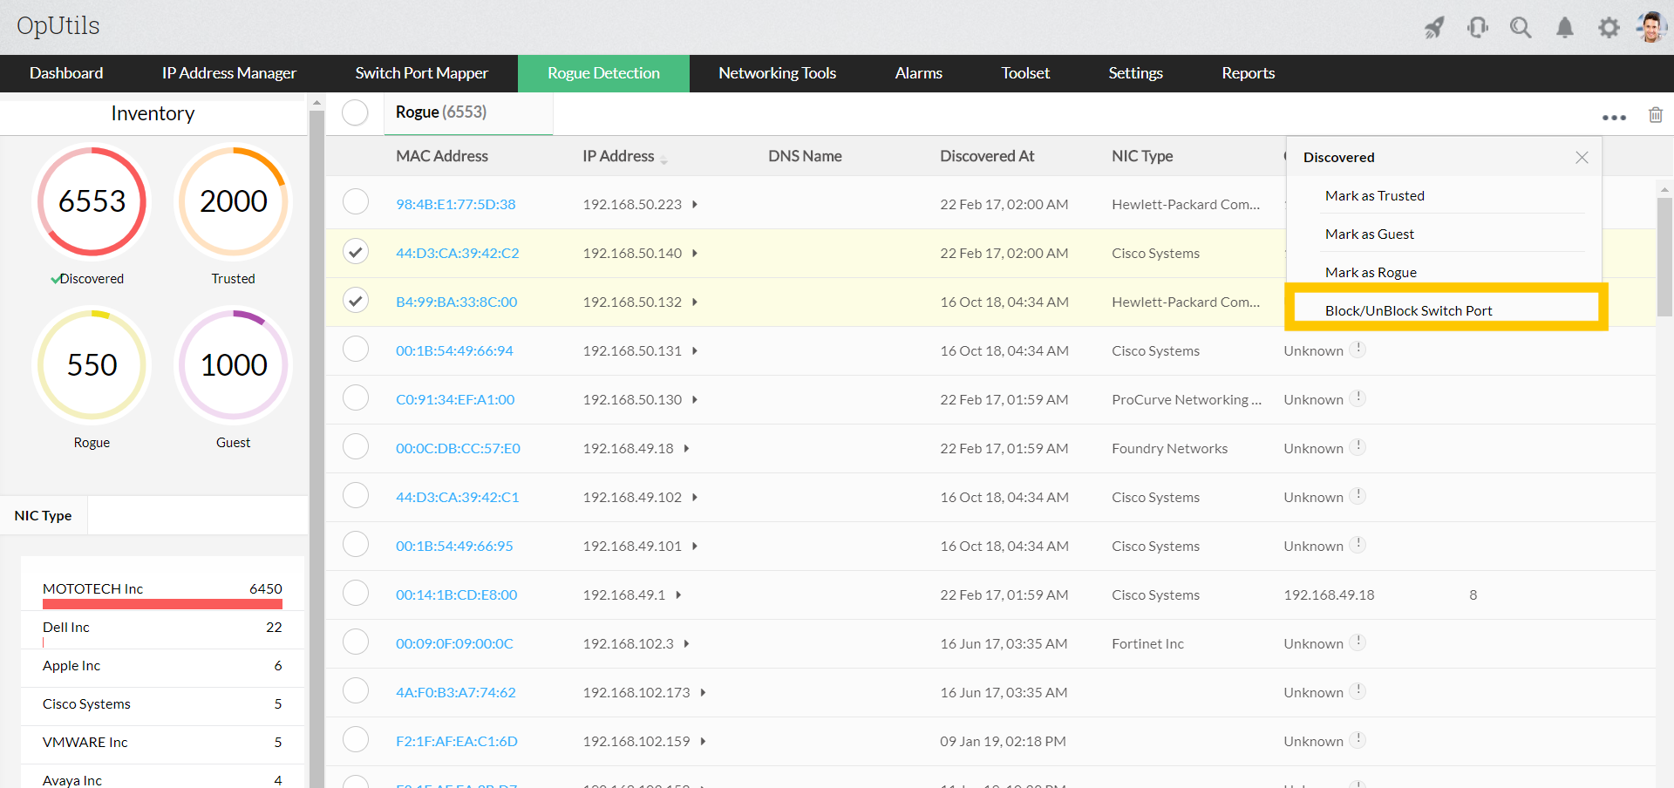The height and width of the screenshot is (788, 1674).
Task: Open MAC address 98:4B:E1:77:5D:38 link
Action: [x=456, y=205]
